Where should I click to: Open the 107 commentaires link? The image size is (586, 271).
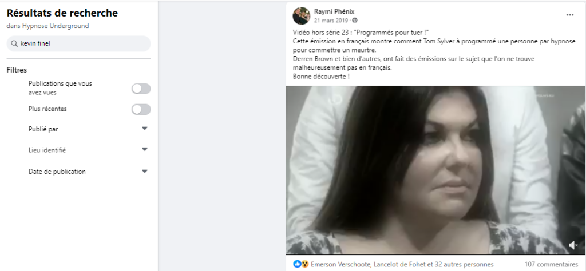click(551, 264)
